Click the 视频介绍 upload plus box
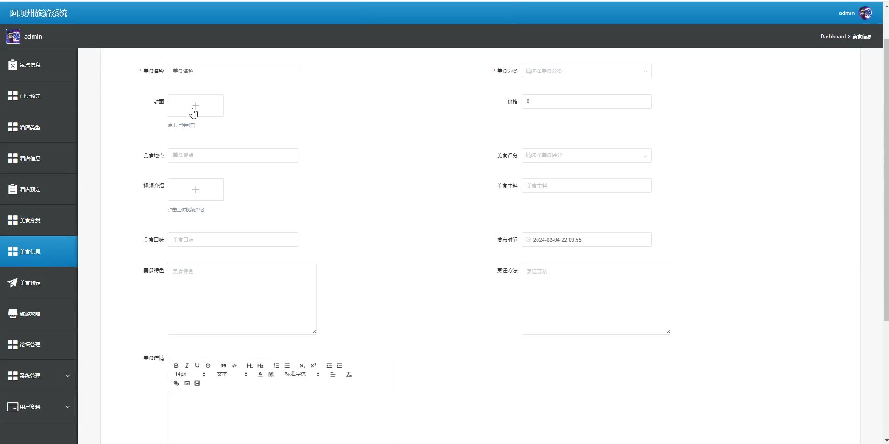 click(196, 189)
